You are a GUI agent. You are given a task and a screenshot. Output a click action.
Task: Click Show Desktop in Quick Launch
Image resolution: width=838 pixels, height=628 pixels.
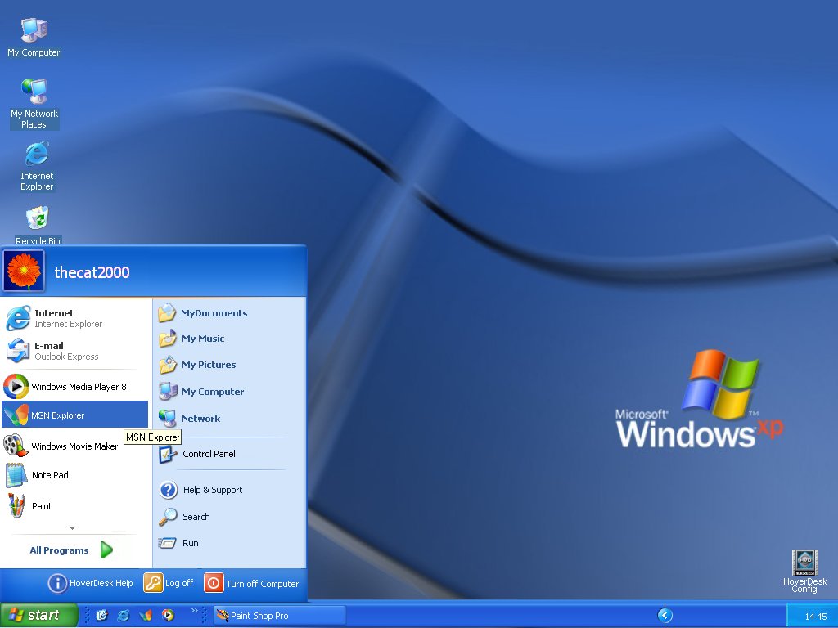click(101, 615)
